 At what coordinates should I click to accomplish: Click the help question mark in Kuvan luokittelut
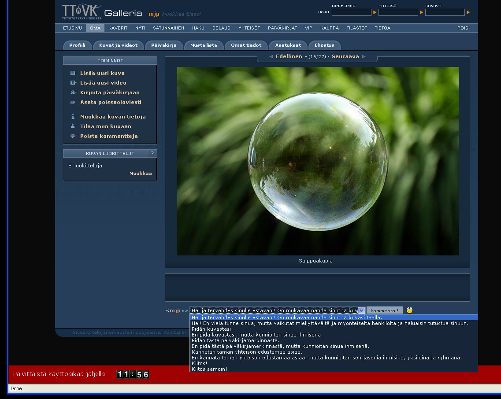click(152, 154)
